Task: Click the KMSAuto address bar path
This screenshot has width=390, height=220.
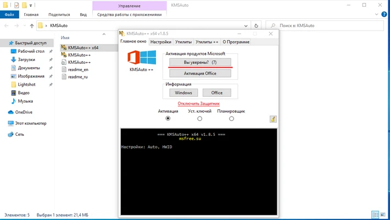Action: [59, 26]
